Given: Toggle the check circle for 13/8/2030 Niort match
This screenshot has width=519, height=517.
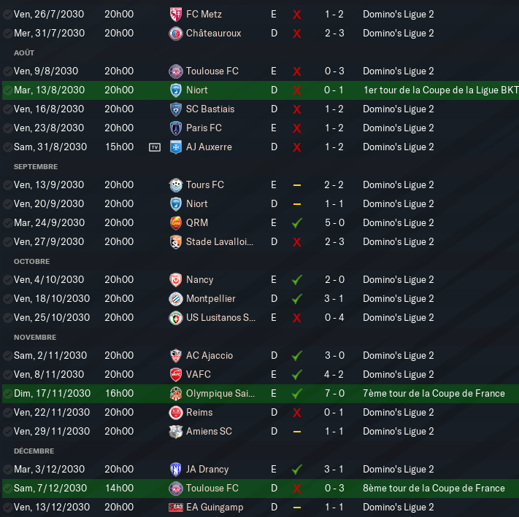Looking at the screenshot, I should [x=7, y=90].
